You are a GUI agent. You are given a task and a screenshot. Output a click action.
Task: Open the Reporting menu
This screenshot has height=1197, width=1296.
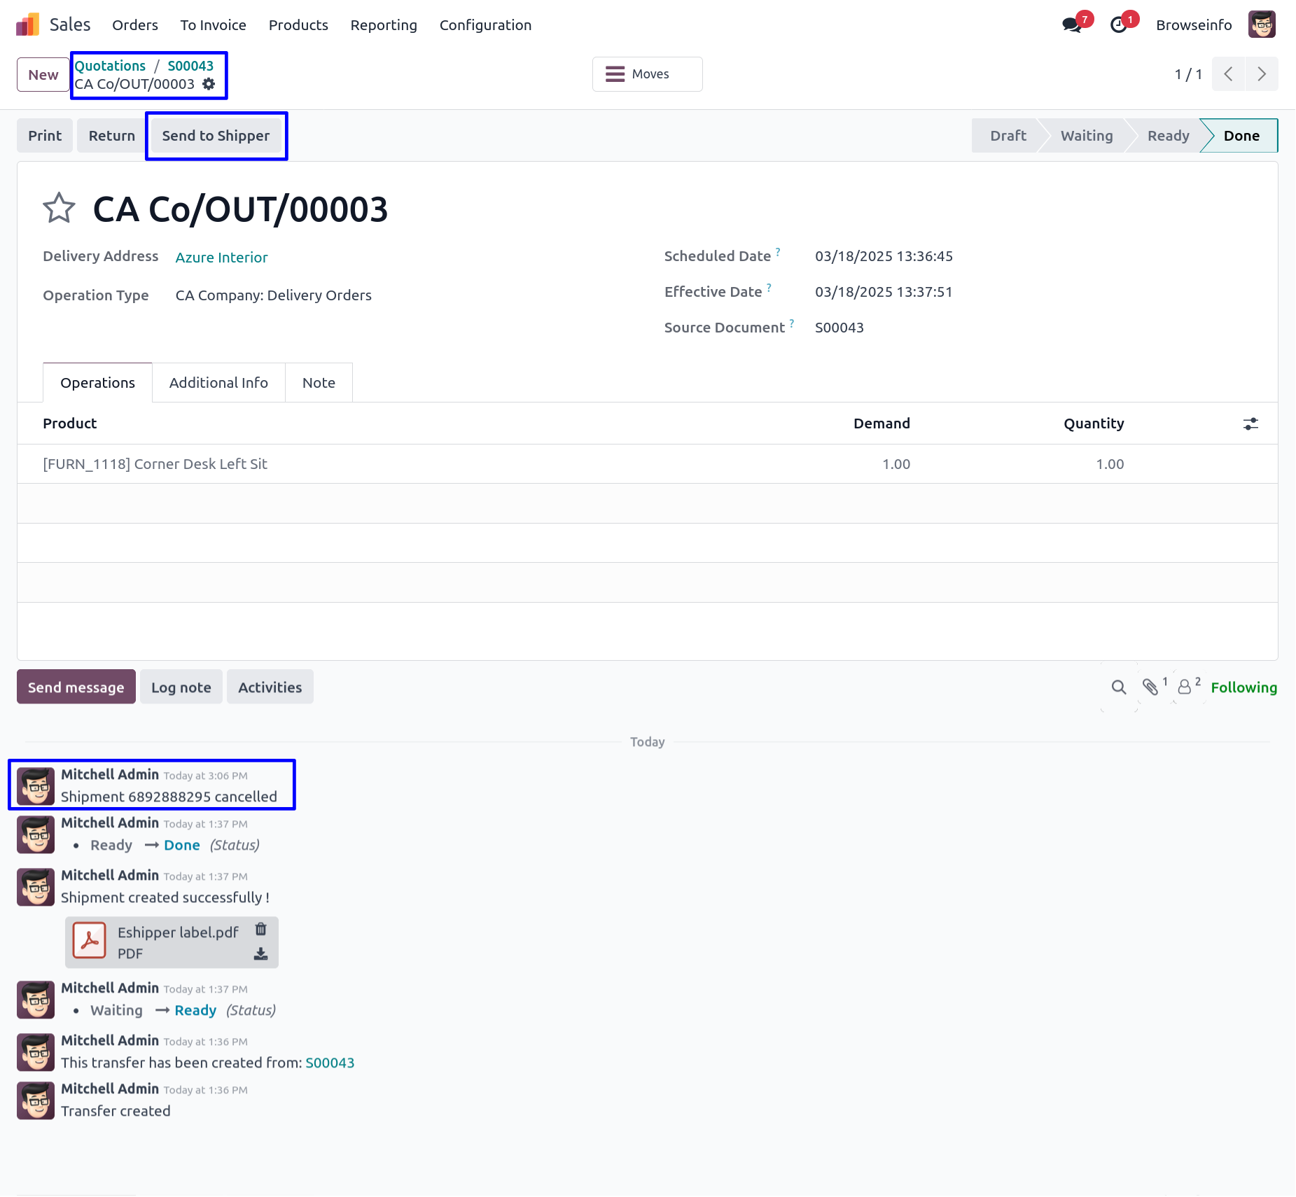tap(384, 25)
